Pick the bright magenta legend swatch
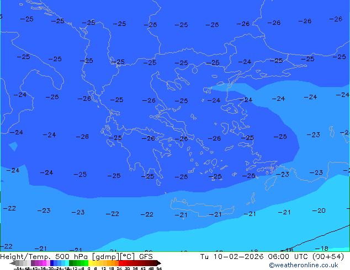 (44, 263)
